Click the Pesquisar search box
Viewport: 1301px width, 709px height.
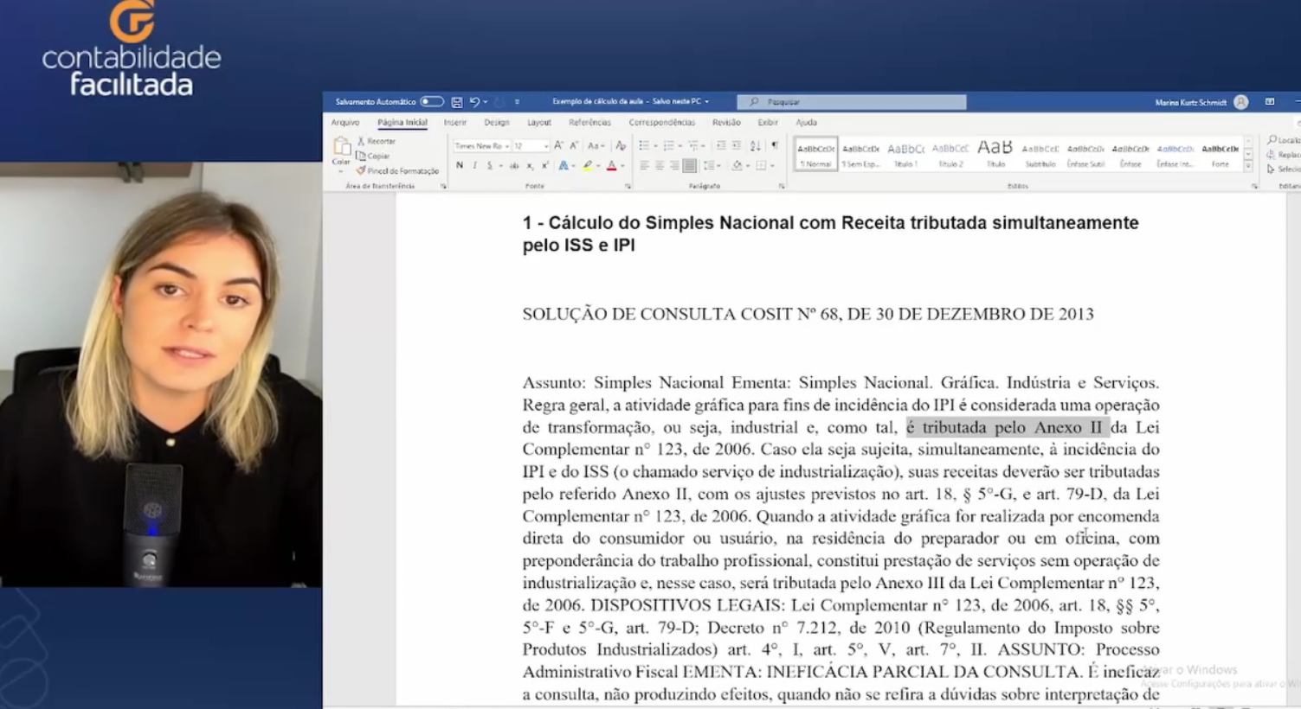point(852,102)
